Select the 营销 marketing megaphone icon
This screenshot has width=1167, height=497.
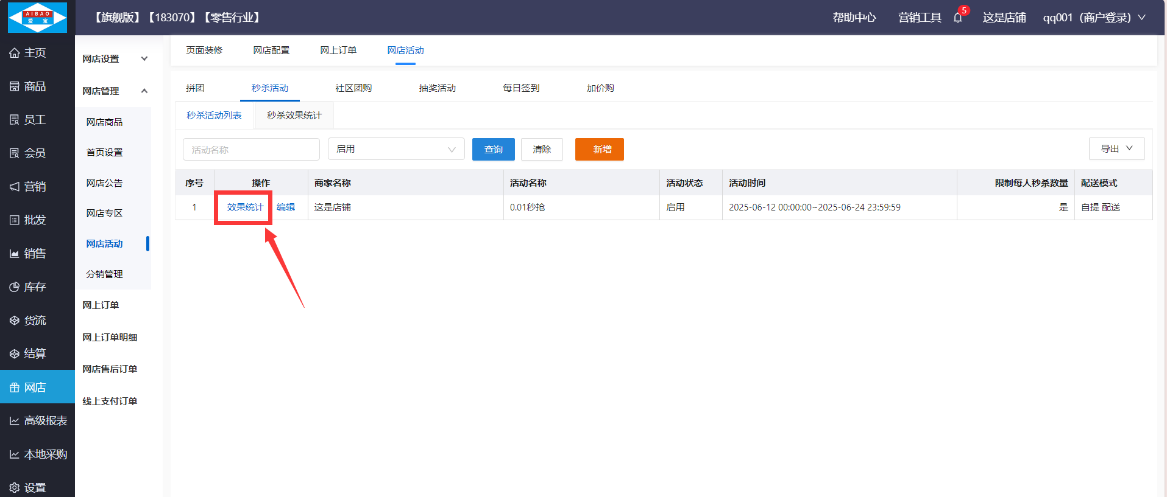click(x=15, y=187)
